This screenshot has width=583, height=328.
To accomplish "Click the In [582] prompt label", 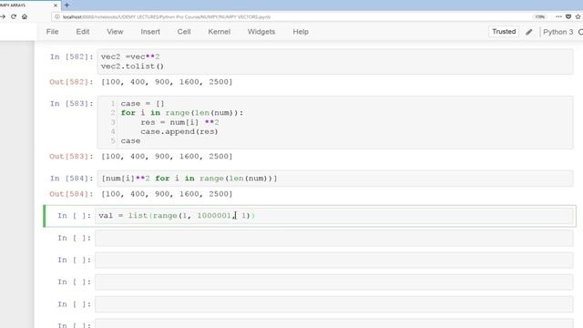I will [71, 56].
